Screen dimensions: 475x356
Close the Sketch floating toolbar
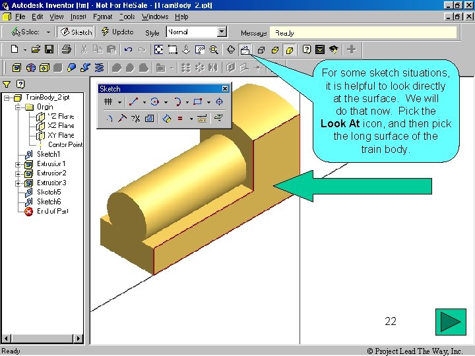point(225,88)
